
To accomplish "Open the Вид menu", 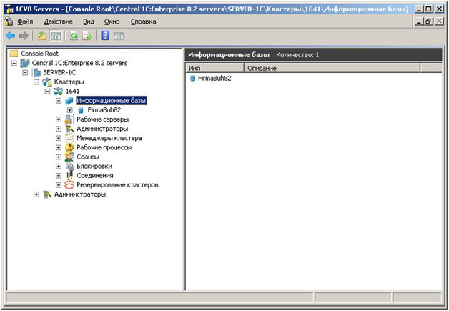I will pos(89,21).
